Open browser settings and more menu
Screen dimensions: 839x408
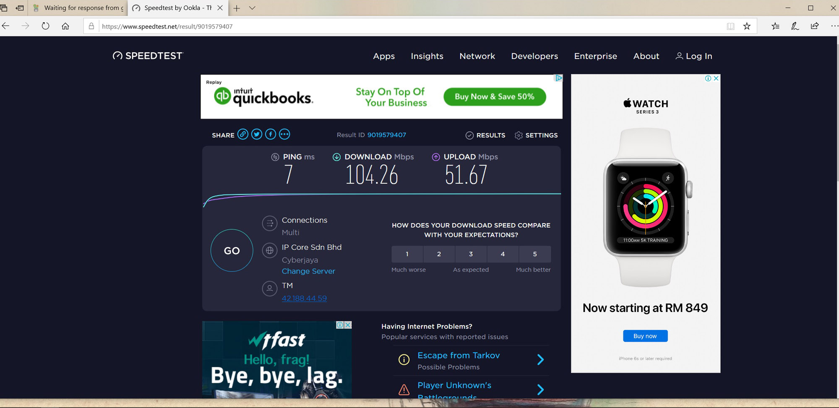click(834, 26)
